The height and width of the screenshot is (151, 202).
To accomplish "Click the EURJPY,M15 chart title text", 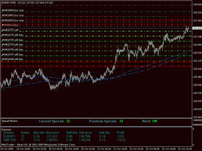I will pos(9,3).
